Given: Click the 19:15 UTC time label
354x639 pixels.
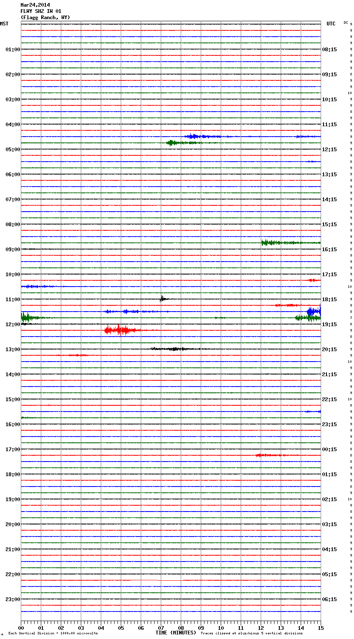Looking at the screenshot, I should [x=329, y=324].
